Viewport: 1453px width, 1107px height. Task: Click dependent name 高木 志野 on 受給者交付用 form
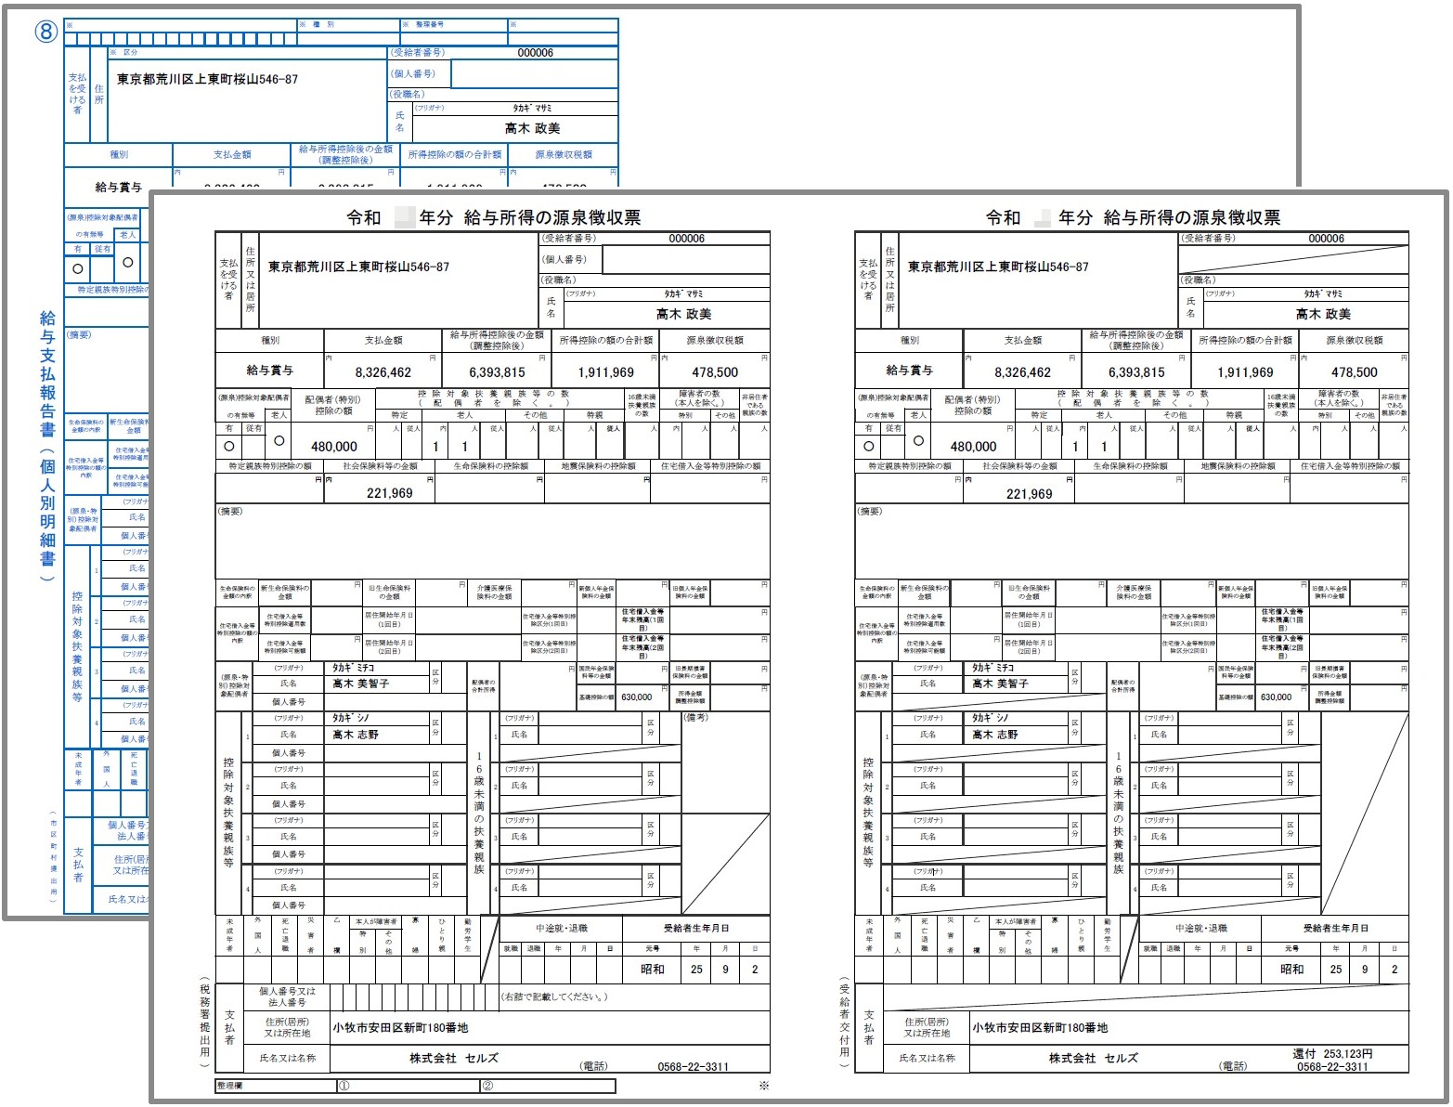pos(994,735)
